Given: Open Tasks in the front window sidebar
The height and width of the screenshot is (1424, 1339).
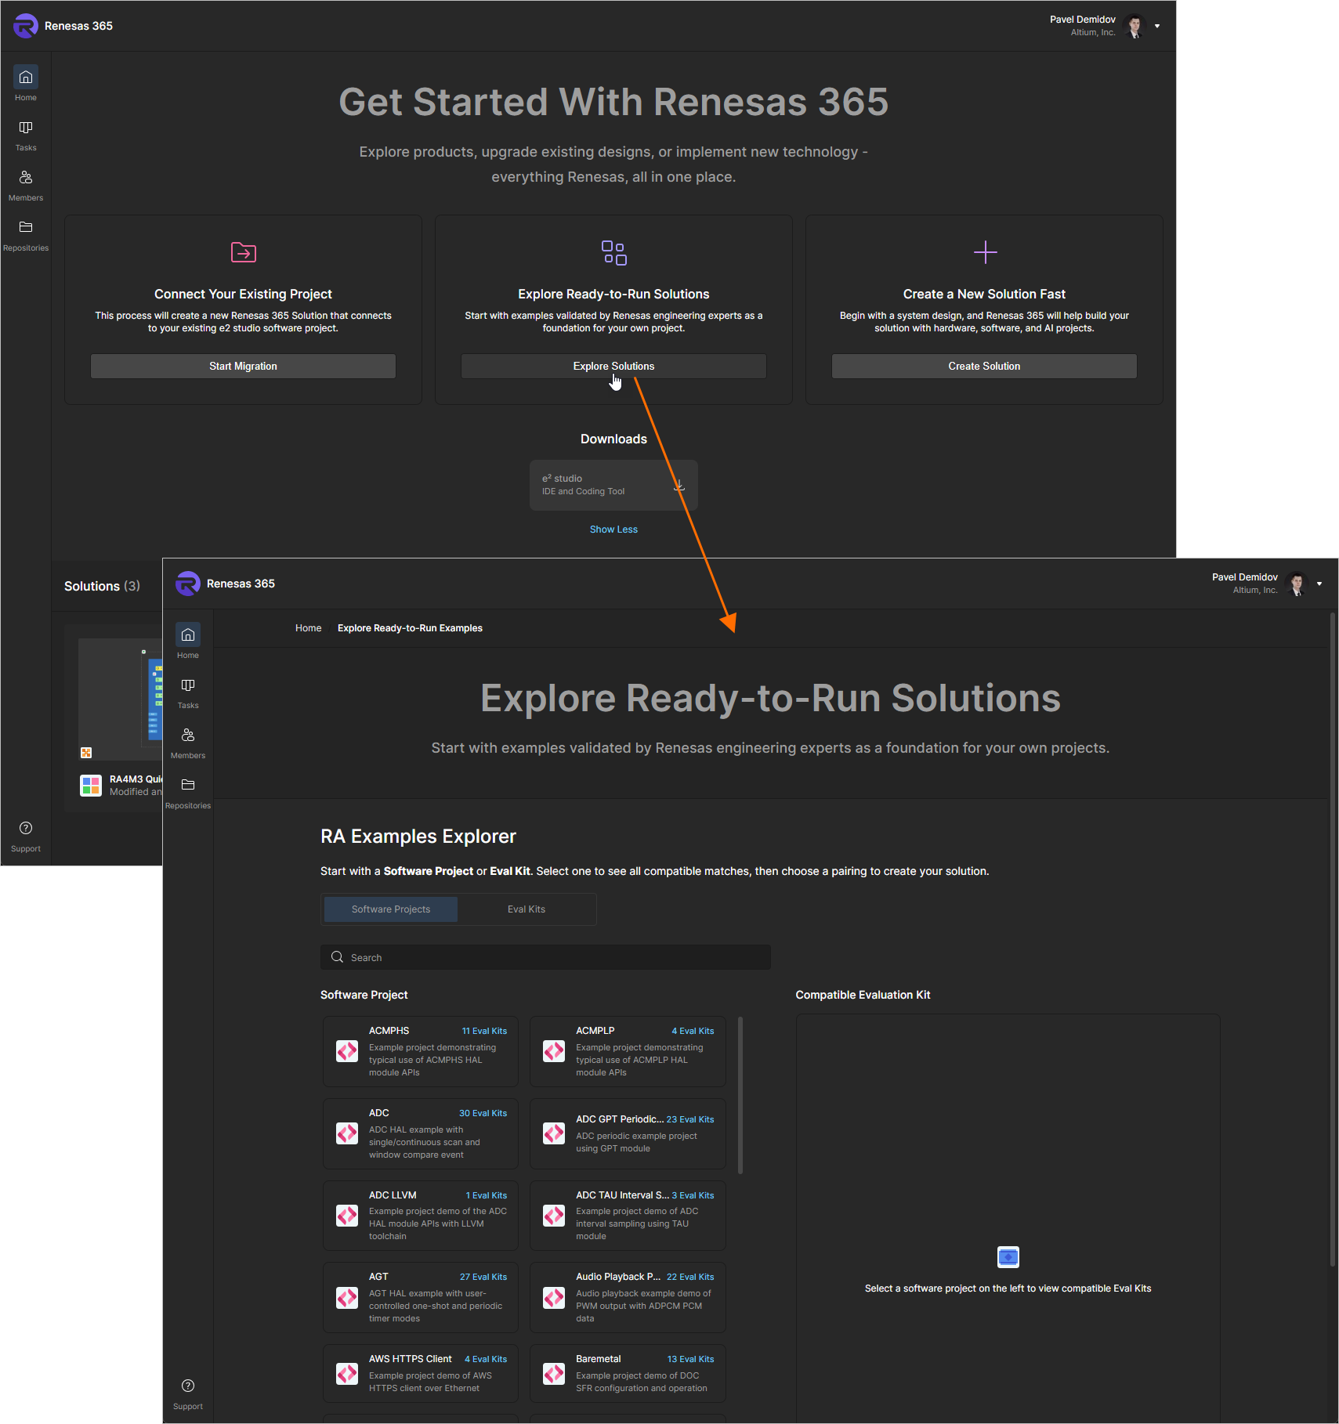Looking at the screenshot, I should pos(188,692).
